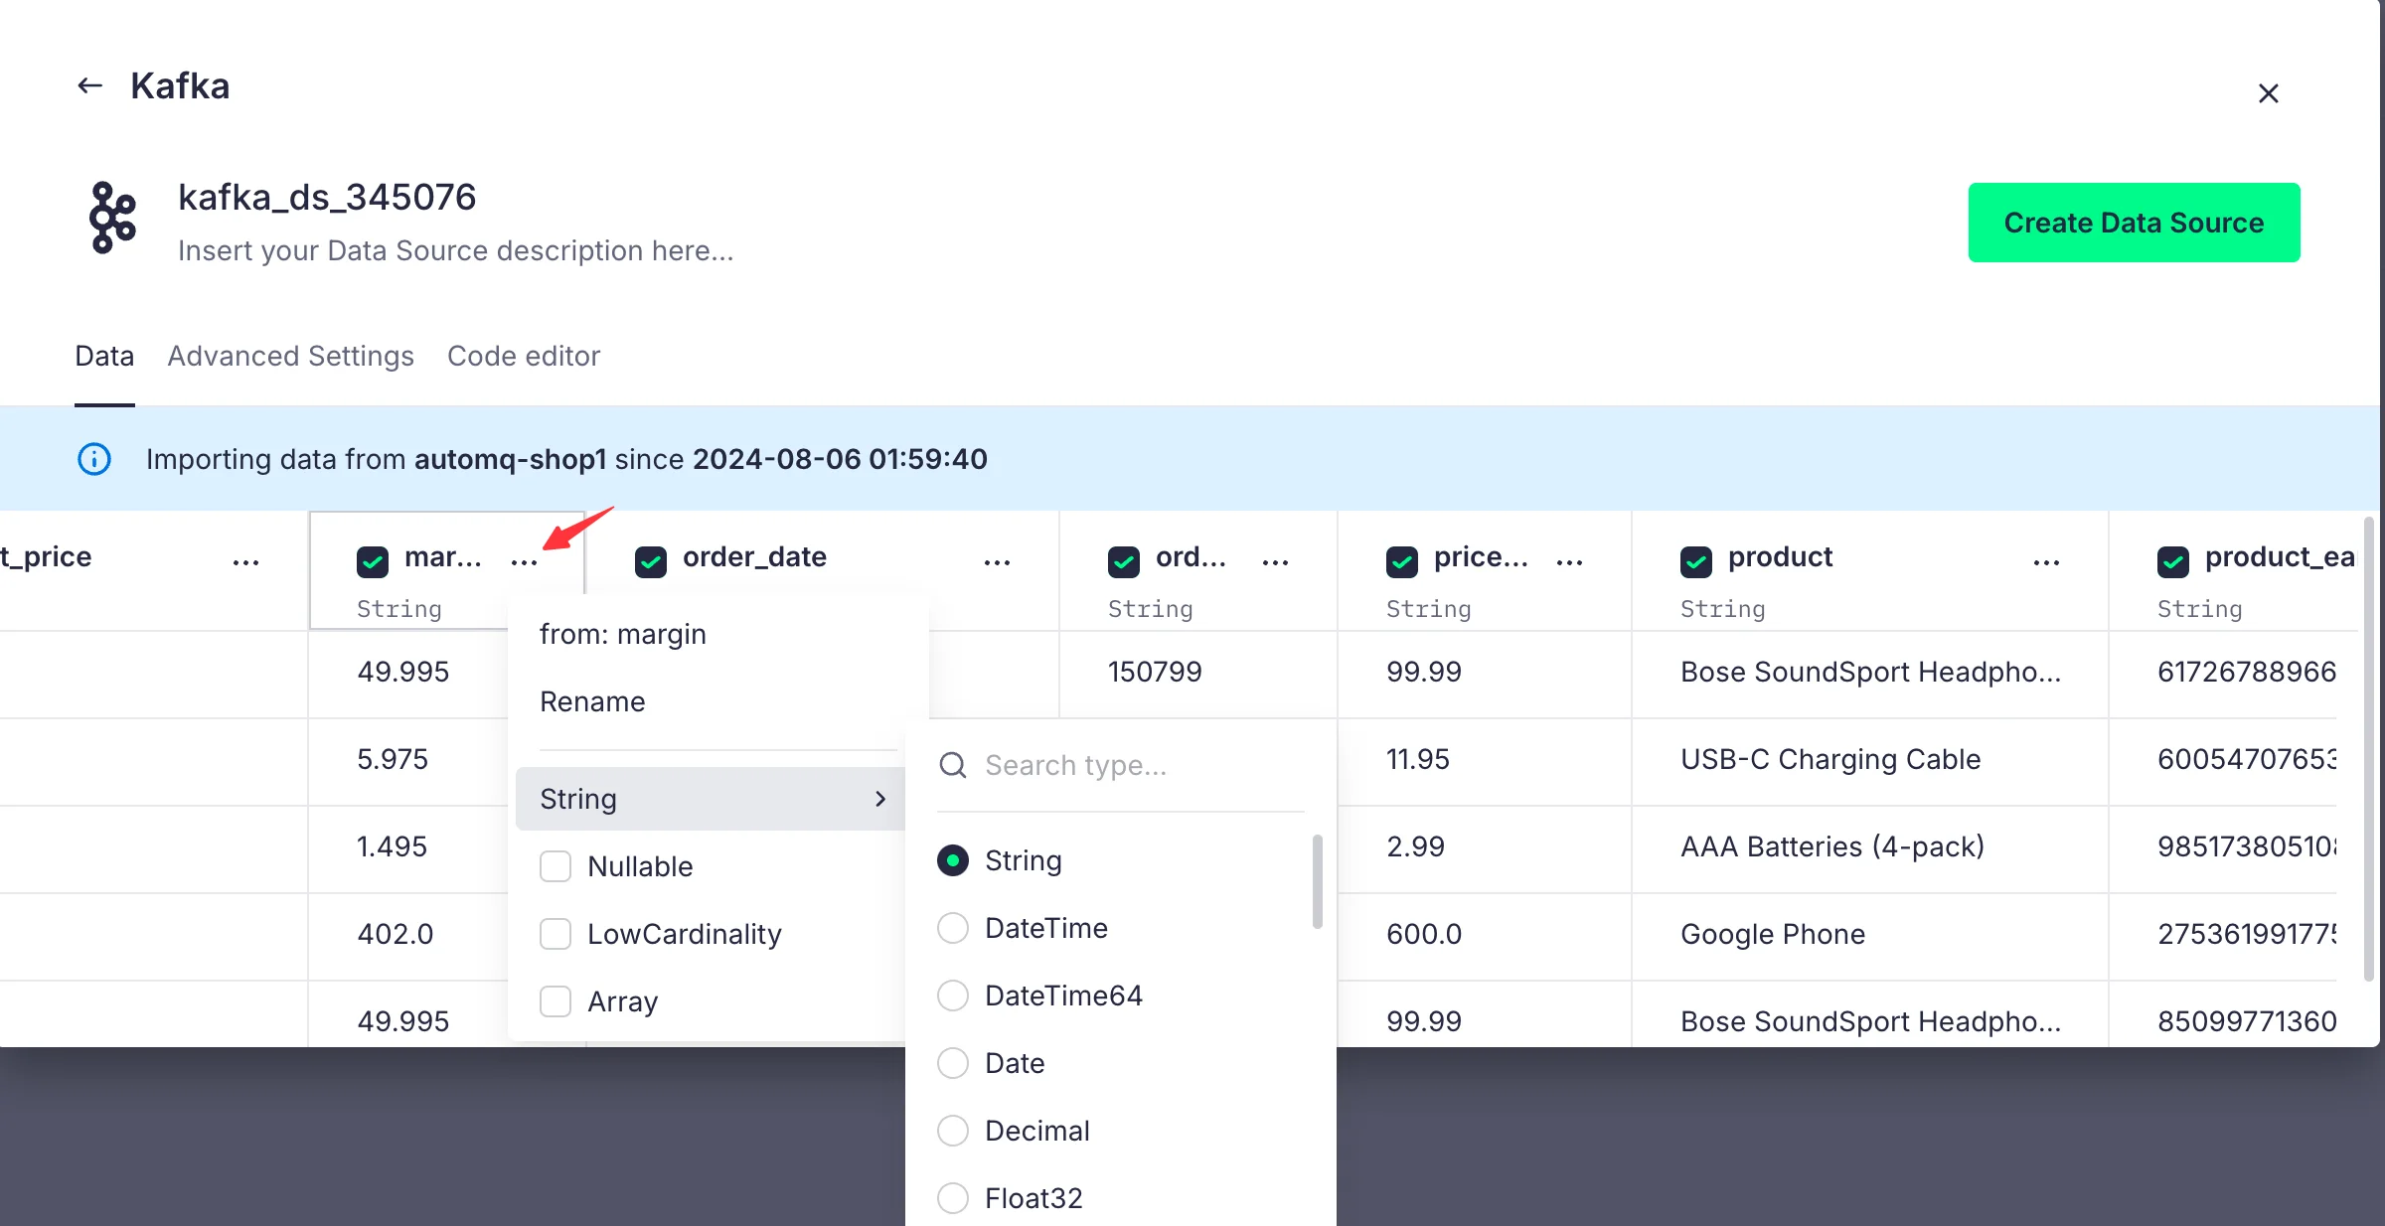Image resolution: width=2385 pixels, height=1226 pixels.
Task: Open the options menu for the price column
Action: [x=1569, y=562]
